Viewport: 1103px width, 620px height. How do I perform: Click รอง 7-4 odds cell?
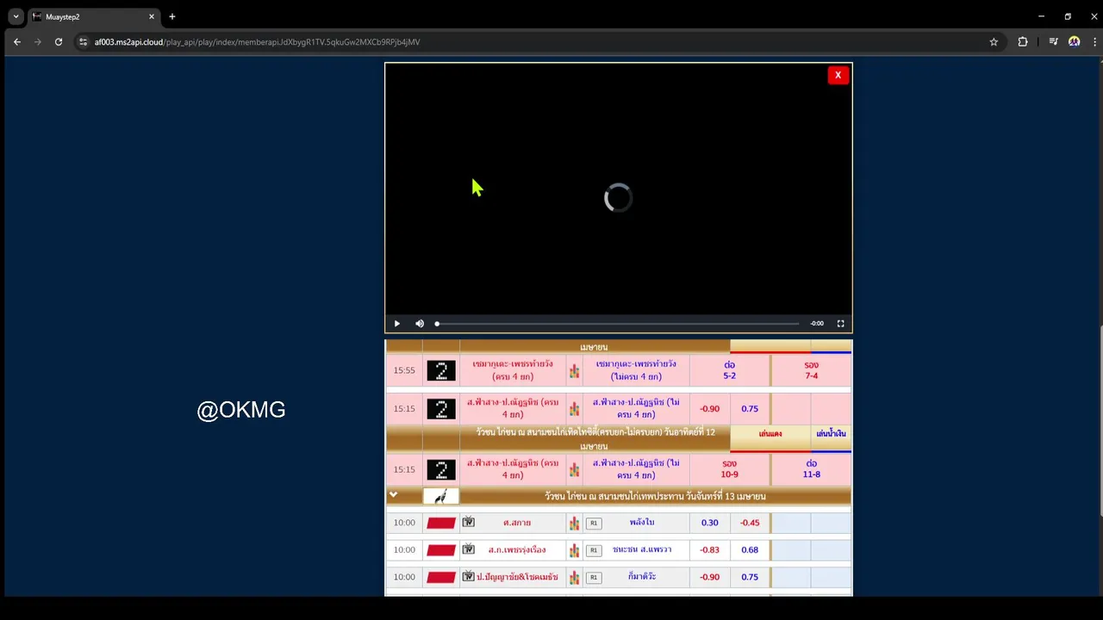click(x=811, y=370)
